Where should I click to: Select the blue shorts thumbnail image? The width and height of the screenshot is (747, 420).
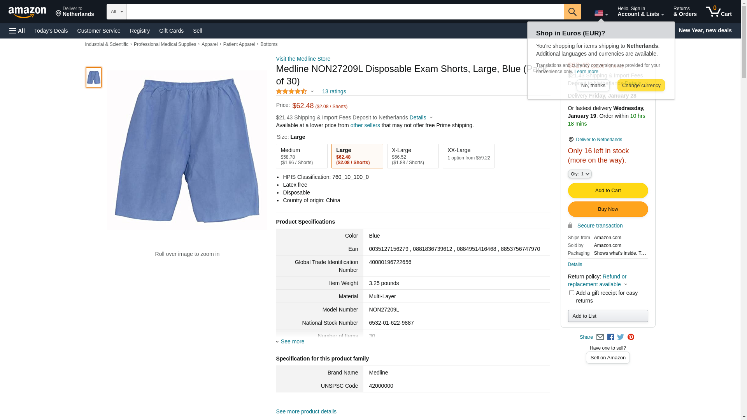tap(94, 77)
